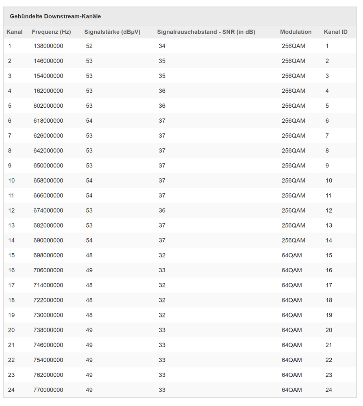Click the 698000000 frequency of channel 15
Viewport: 363px width, 406px height.
[x=48, y=256]
